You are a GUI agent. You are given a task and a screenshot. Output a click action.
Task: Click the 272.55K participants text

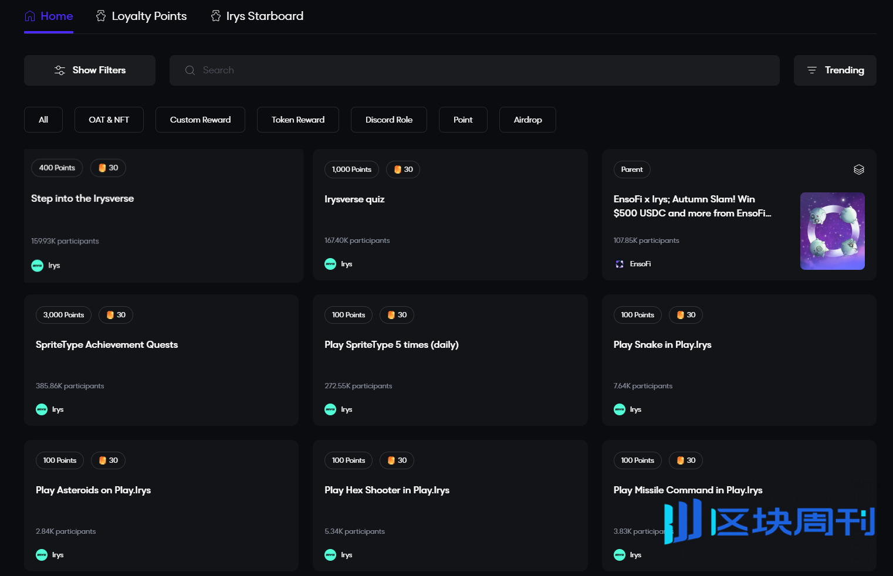[358, 386]
